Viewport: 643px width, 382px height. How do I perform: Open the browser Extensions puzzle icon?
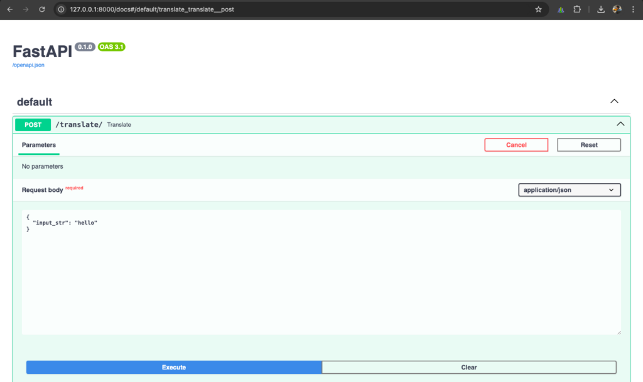577,9
